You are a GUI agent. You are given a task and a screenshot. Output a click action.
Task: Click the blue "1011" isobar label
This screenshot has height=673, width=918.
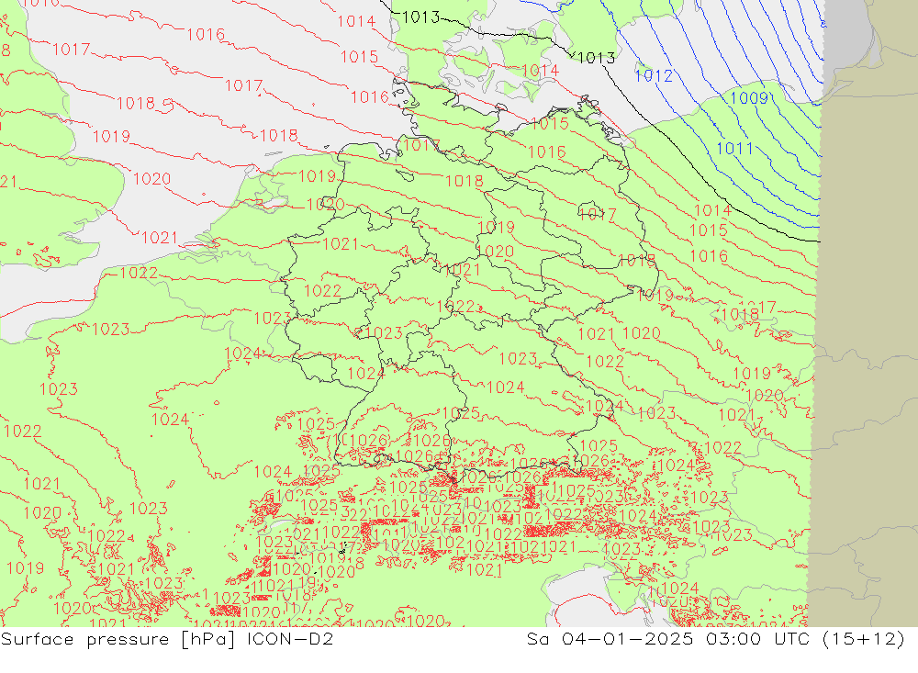pyautogui.click(x=734, y=148)
